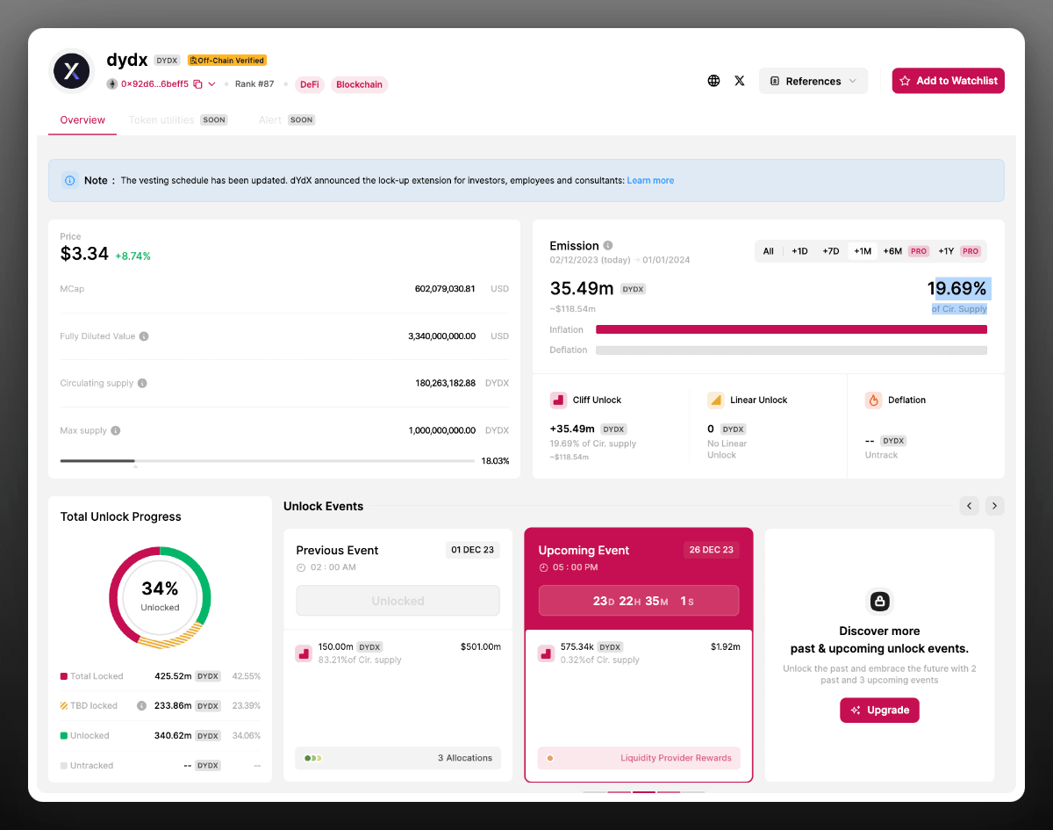Click the Unlocked green swatch
This screenshot has height=830, width=1053.
point(64,735)
